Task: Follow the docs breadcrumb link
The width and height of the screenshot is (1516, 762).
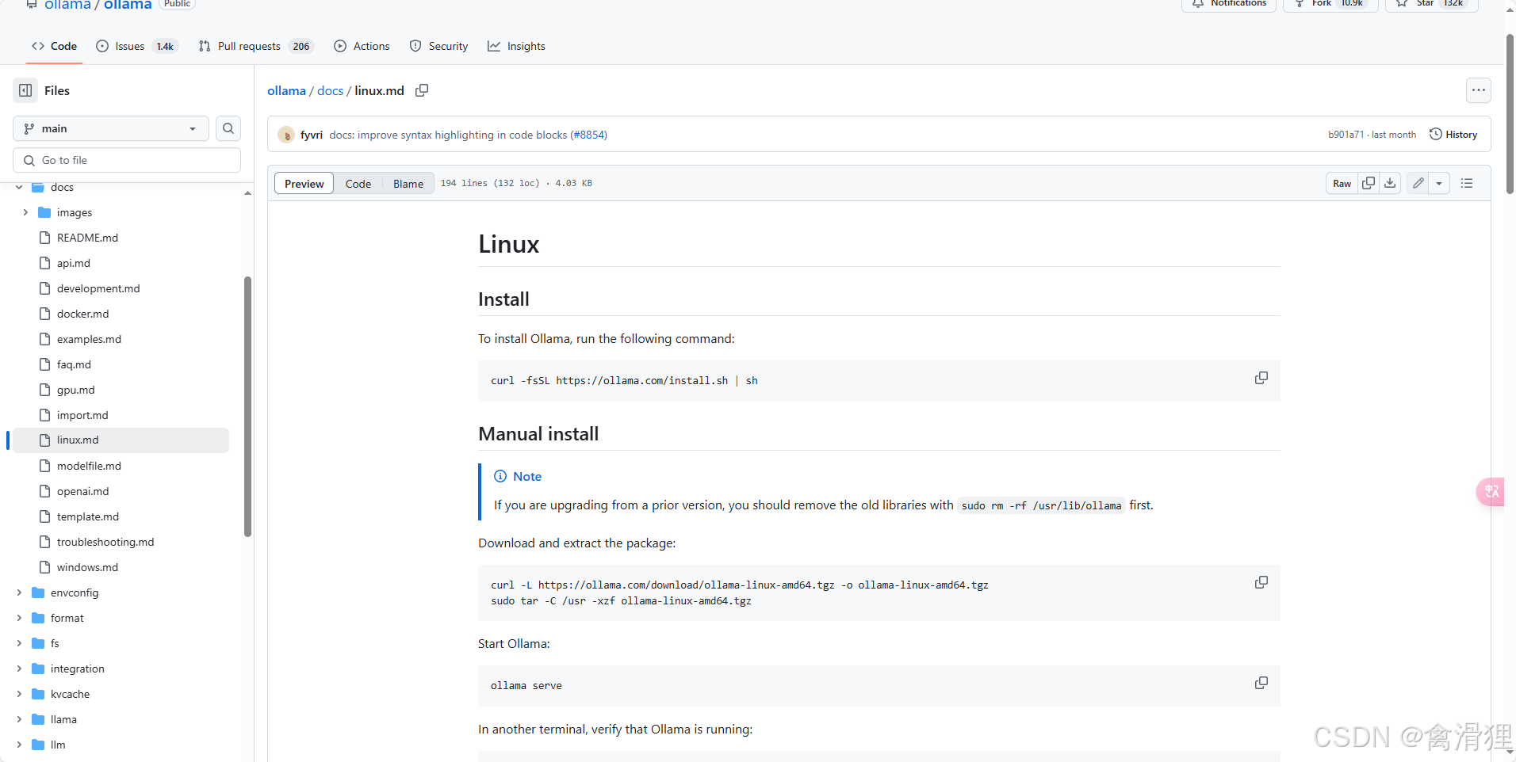Action: 330,90
